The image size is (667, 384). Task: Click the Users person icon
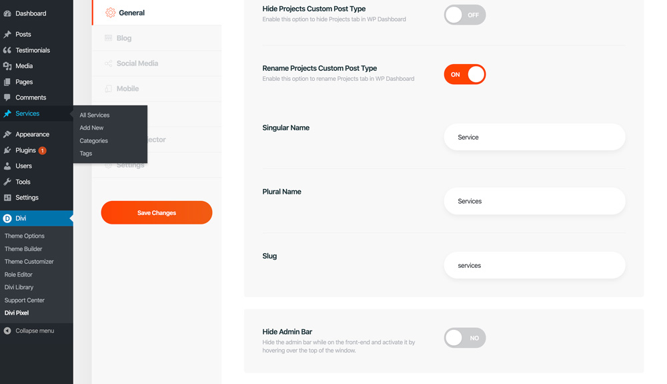[x=7, y=166]
